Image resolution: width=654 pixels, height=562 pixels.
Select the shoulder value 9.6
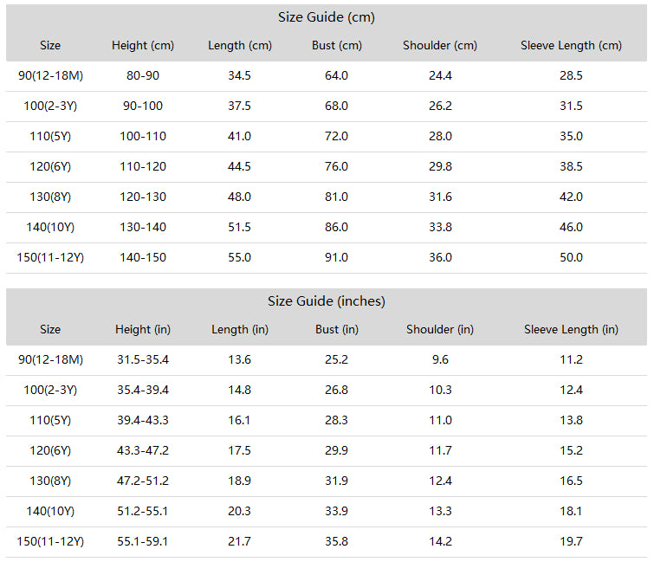coord(440,360)
